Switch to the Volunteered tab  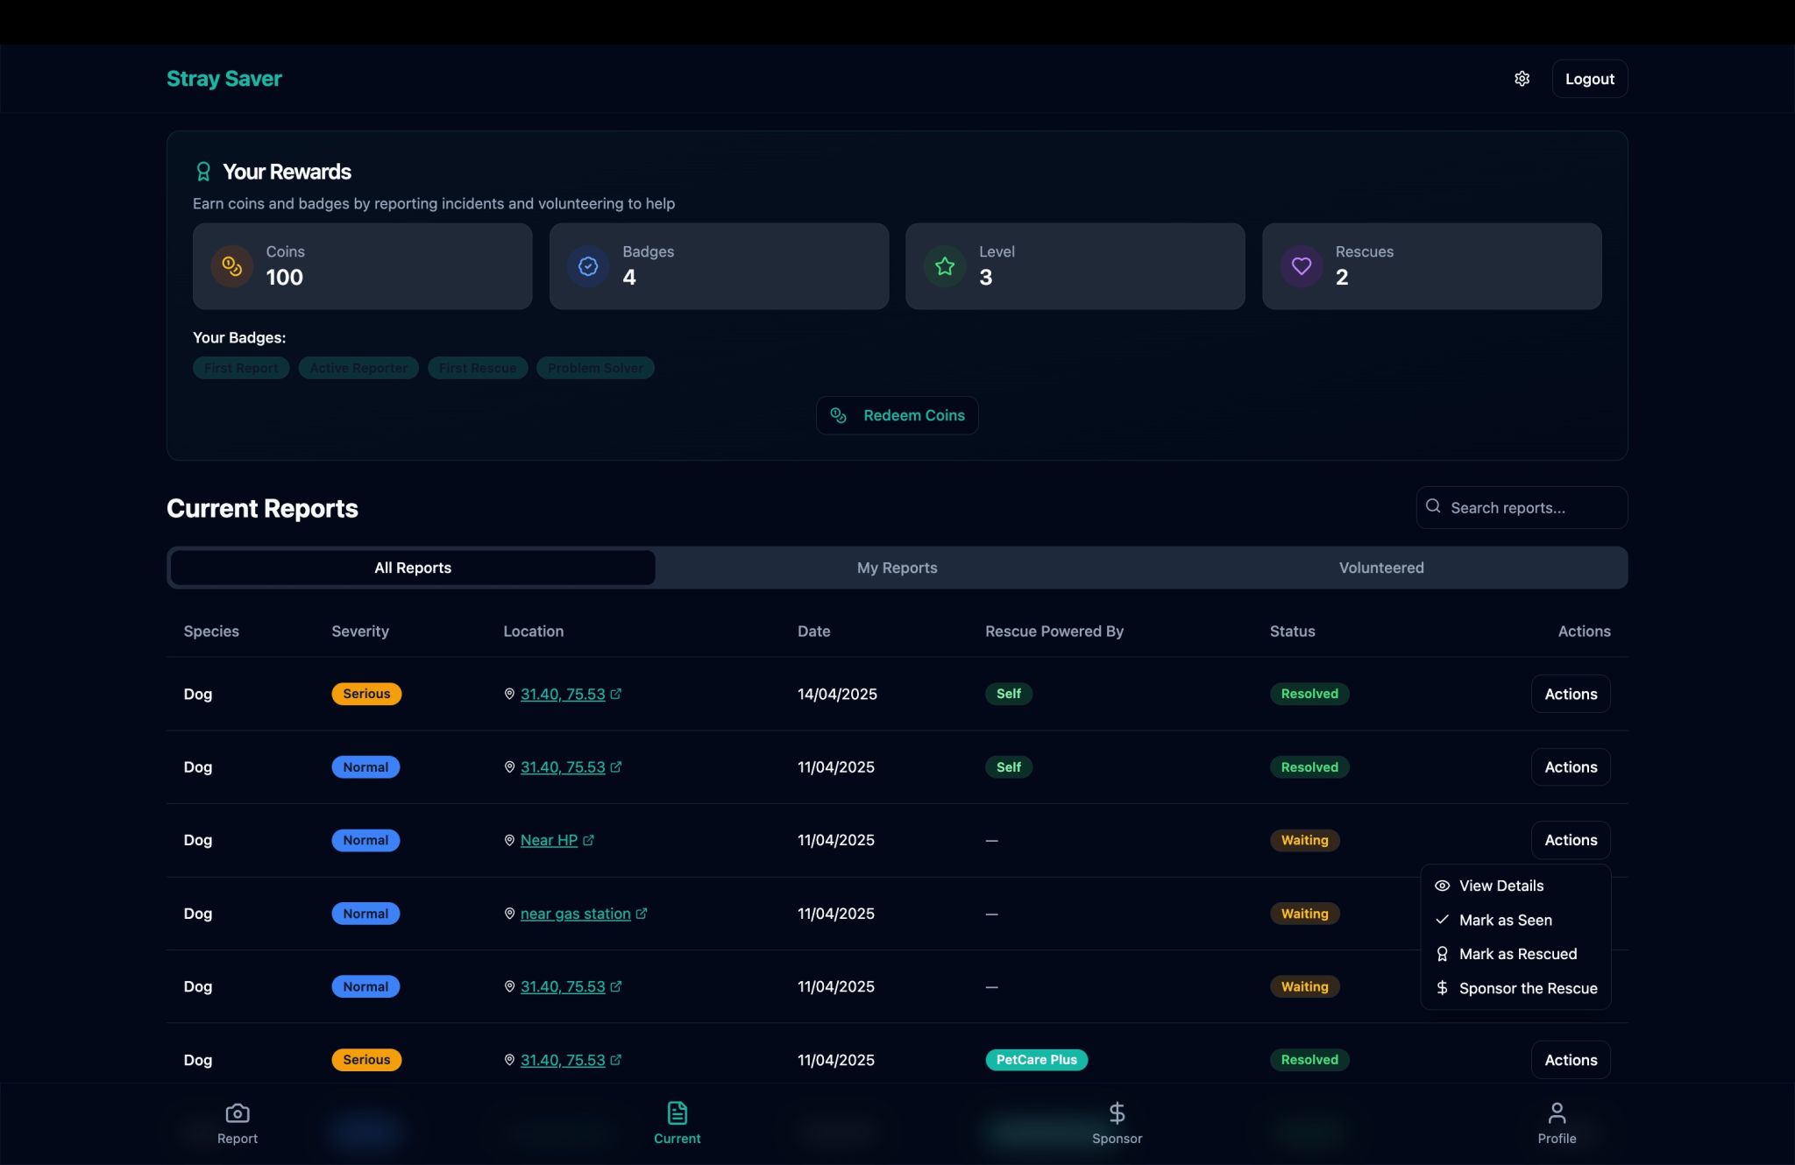pos(1381,568)
